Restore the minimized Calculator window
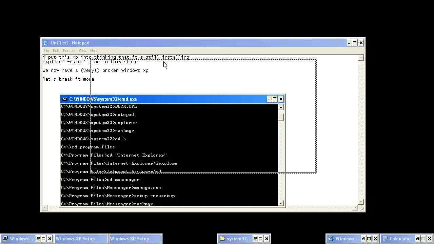The image size is (434, 244). coord(418,239)
